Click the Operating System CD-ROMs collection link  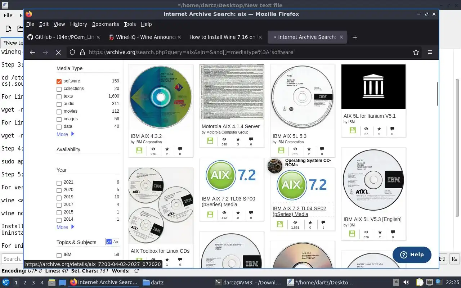pyautogui.click(x=308, y=163)
